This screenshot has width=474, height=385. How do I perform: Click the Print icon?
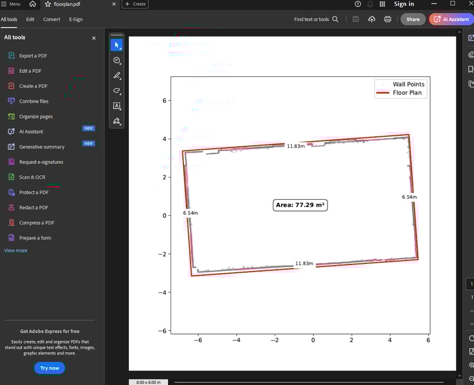pyautogui.click(x=388, y=19)
